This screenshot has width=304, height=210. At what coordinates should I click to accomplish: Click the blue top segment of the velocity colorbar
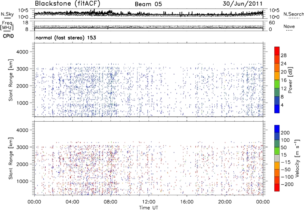(x=277, y=129)
